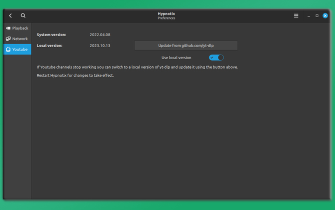The height and width of the screenshot is (210, 335).
Task: Minimize the Hypnotix window
Action: 308,16
